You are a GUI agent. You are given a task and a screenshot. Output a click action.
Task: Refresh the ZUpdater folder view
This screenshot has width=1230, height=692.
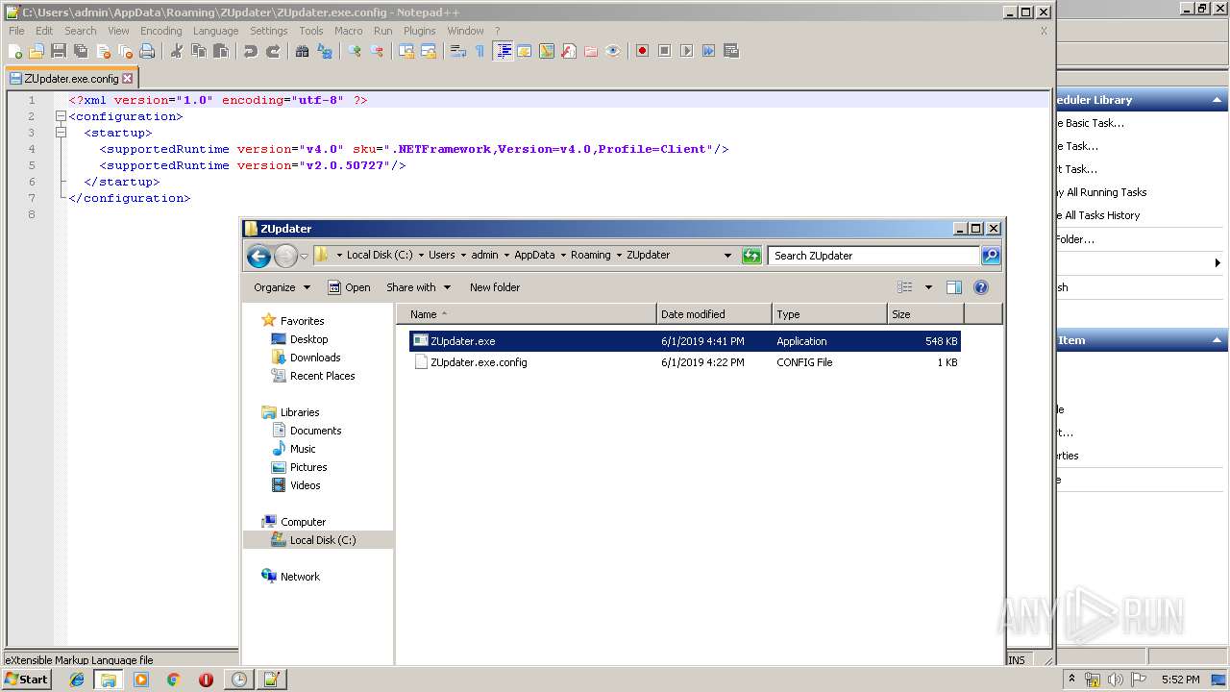pyautogui.click(x=751, y=256)
